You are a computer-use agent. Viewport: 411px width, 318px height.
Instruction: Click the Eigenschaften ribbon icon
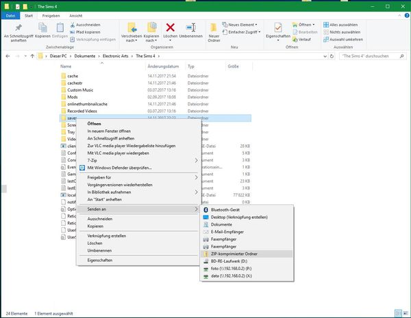click(x=278, y=27)
